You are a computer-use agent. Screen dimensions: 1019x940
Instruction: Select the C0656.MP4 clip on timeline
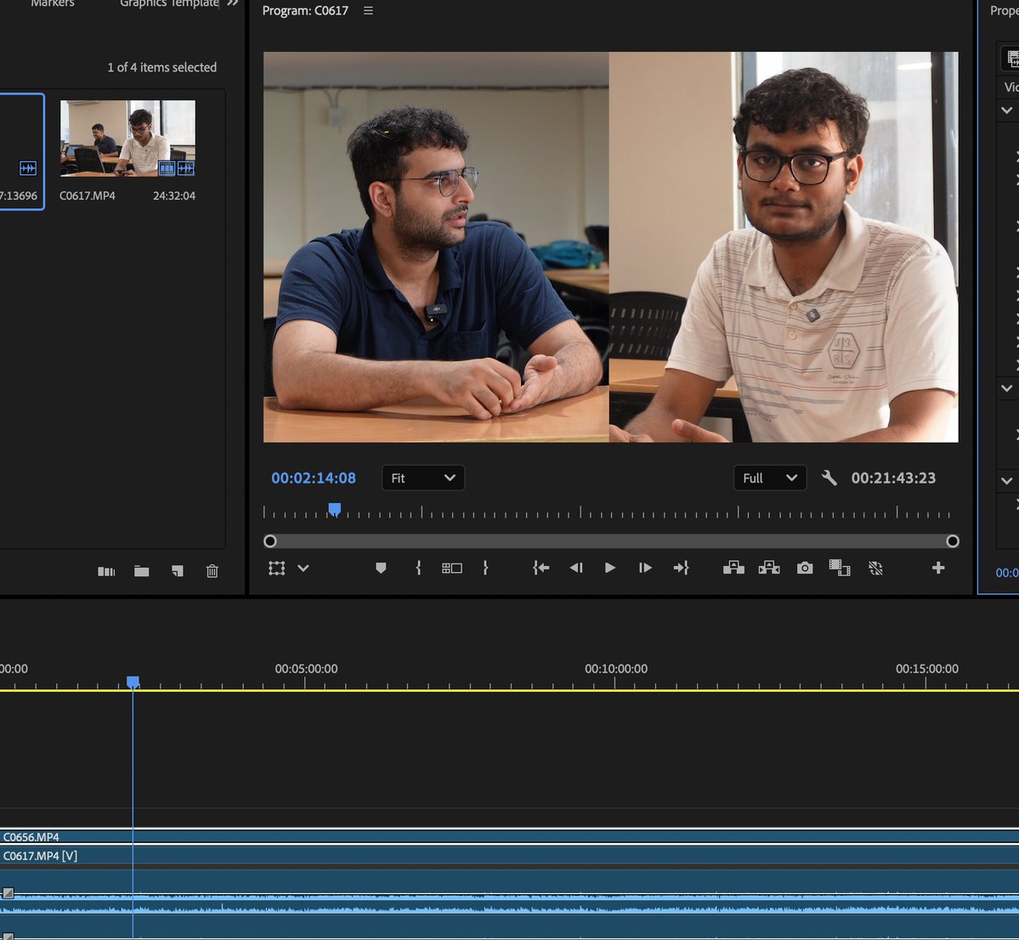tap(510, 836)
